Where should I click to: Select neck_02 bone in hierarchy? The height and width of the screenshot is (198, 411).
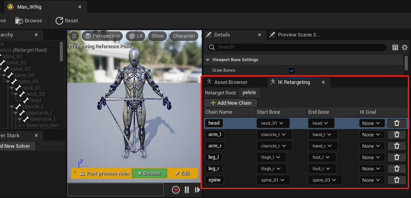35,94
